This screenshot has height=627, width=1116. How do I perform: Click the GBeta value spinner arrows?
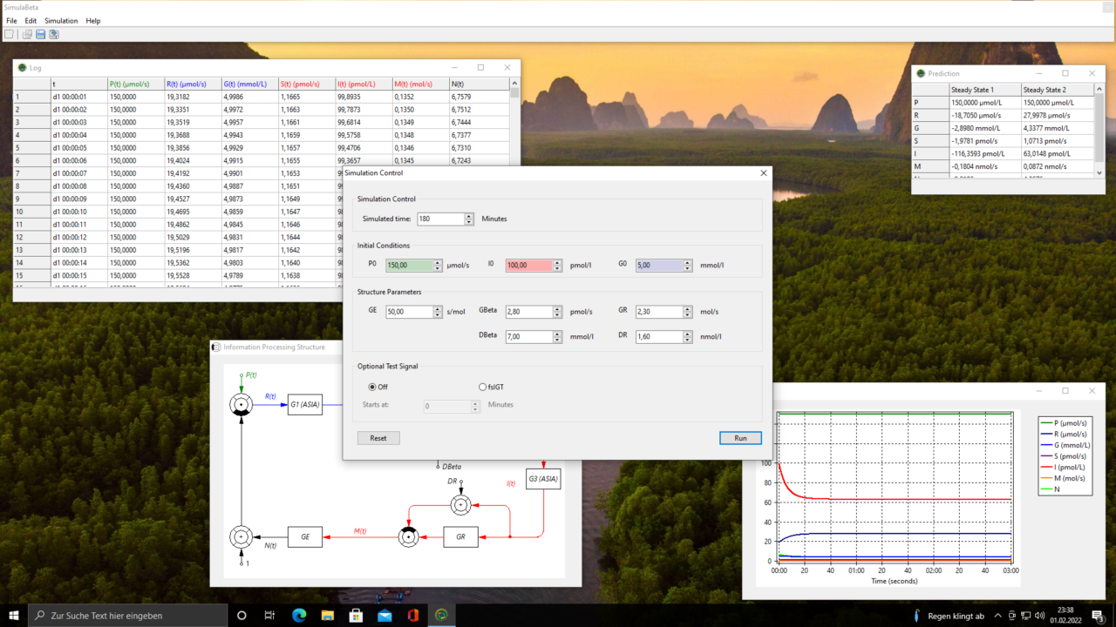click(558, 312)
